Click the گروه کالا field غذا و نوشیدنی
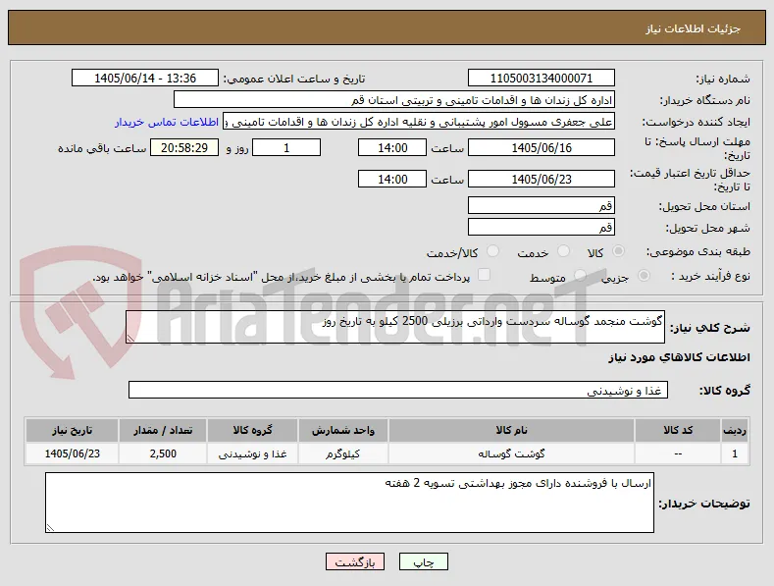The image size is (774, 586). click(x=398, y=390)
